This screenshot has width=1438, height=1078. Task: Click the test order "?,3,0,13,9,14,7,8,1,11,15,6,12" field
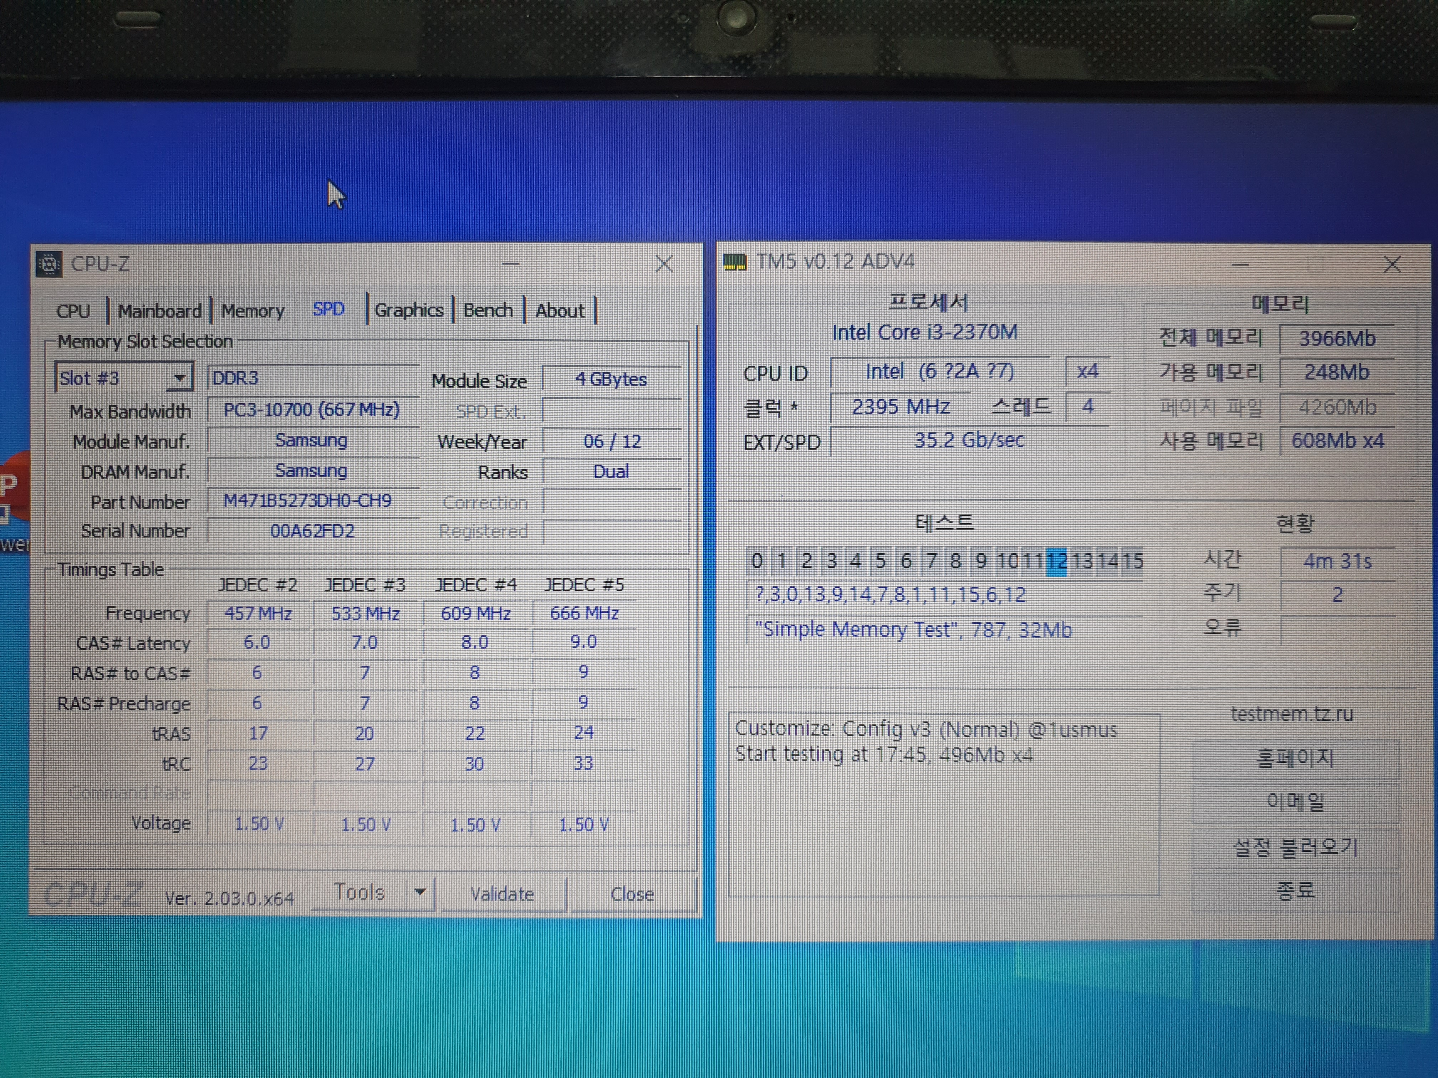click(944, 595)
